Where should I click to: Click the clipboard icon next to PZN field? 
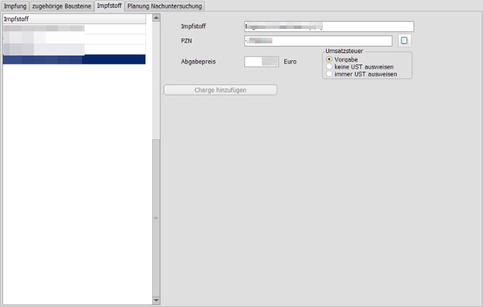(405, 41)
